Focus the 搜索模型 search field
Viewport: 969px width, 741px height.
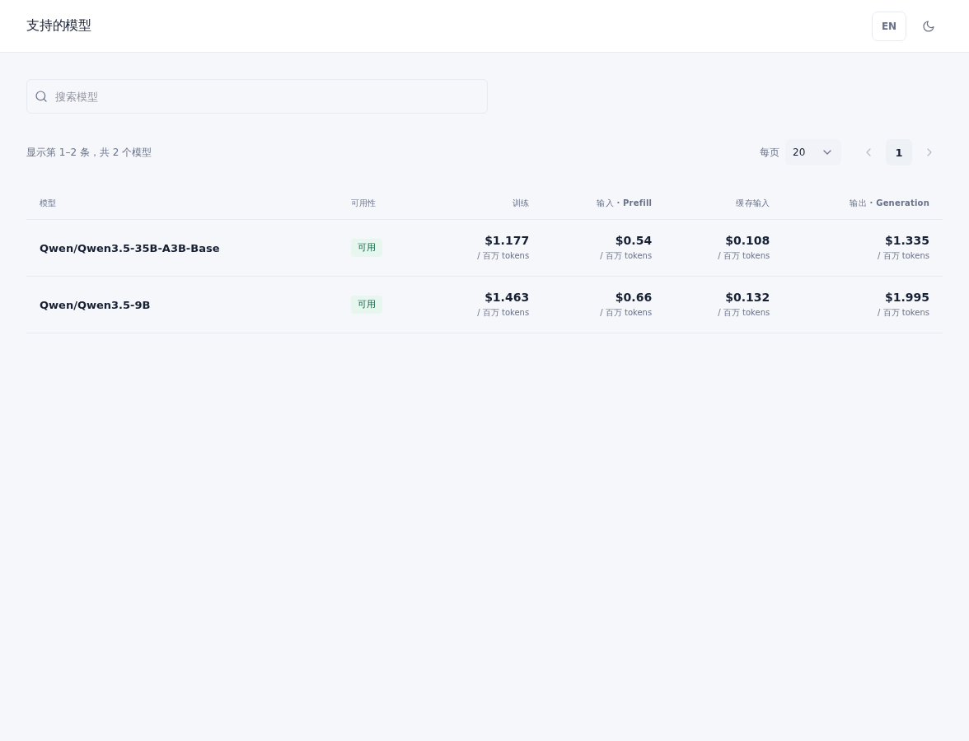(x=257, y=96)
